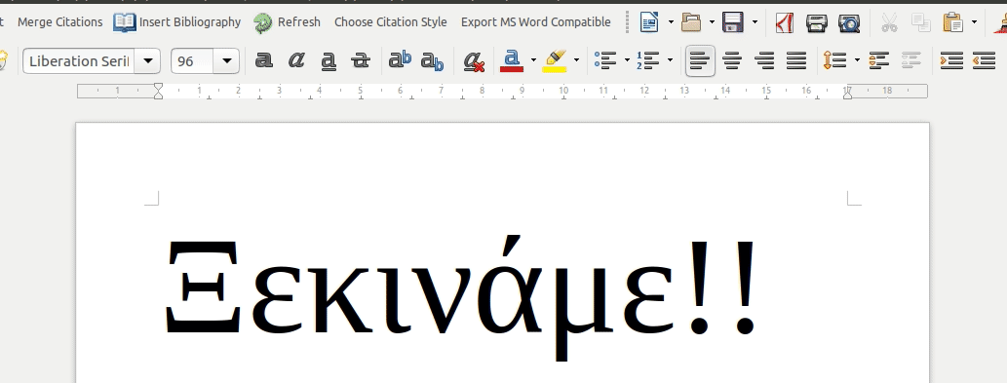Expand the Save options dropdown arrow
This screenshot has height=383, width=1007.
click(x=755, y=22)
